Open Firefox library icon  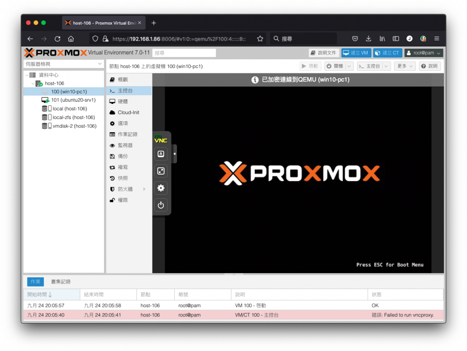382,39
